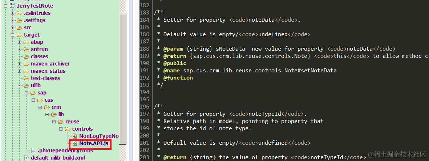
Task: Click the classes folder icon
Action: tap(26, 57)
